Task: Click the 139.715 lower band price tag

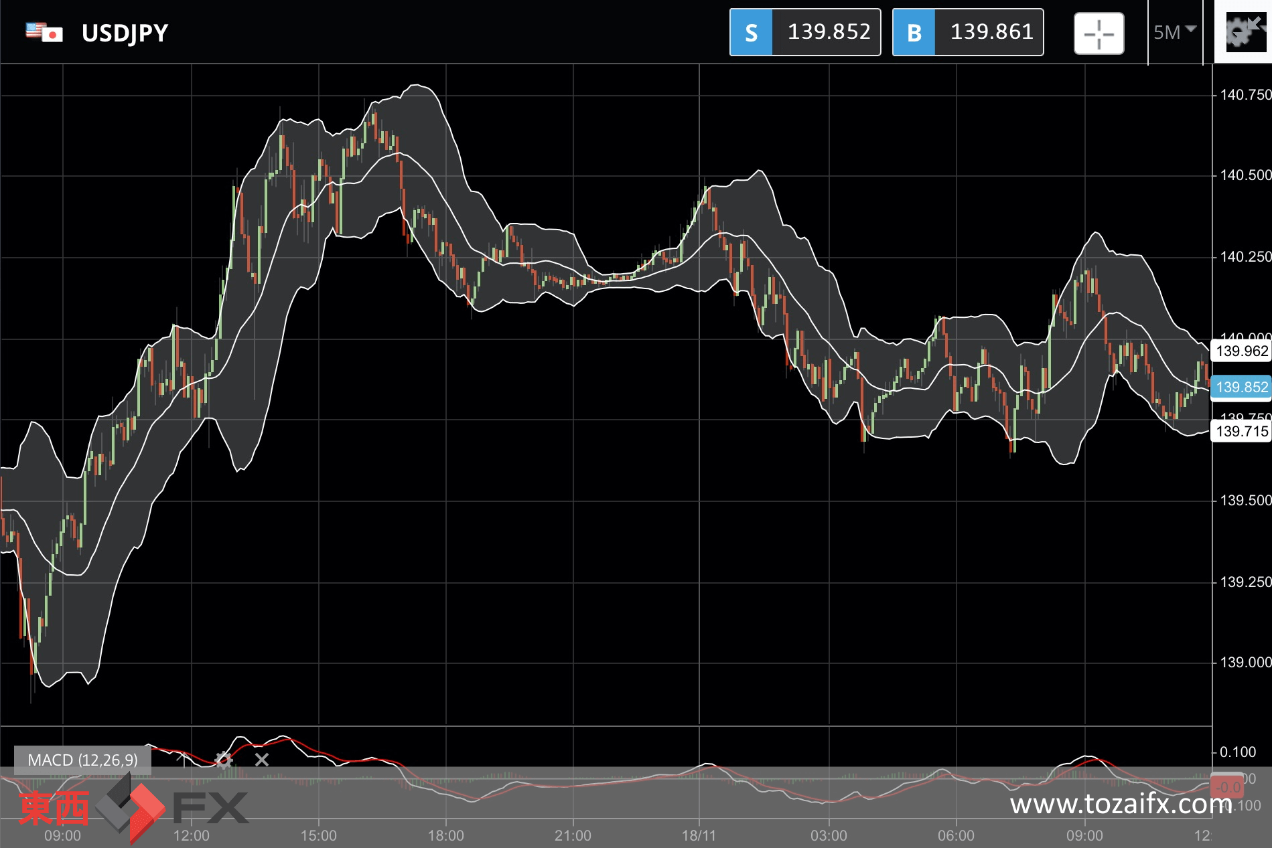Action: pos(1241,431)
